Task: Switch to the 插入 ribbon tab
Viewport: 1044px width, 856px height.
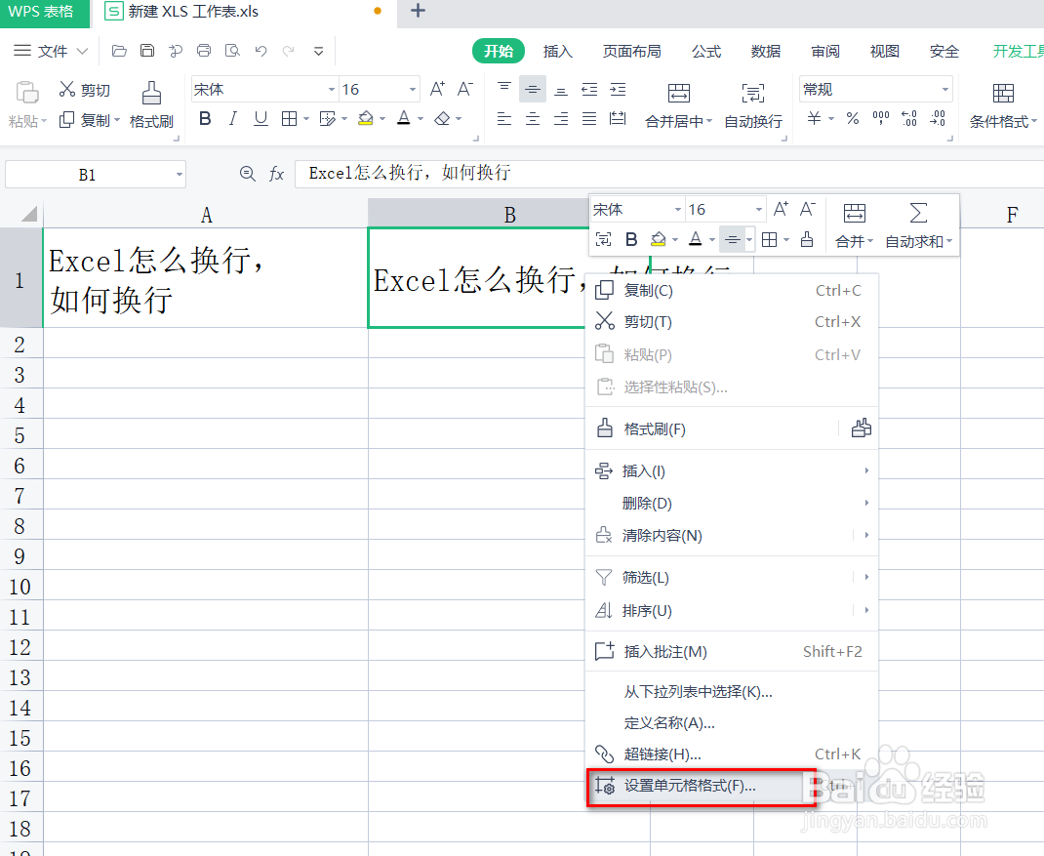Action: click(557, 51)
